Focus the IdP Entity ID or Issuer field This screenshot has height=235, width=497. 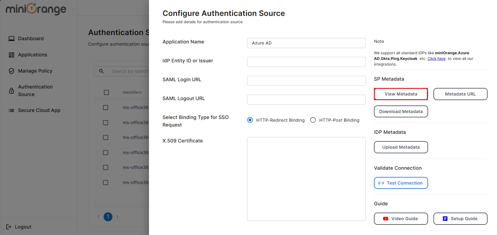(306, 62)
